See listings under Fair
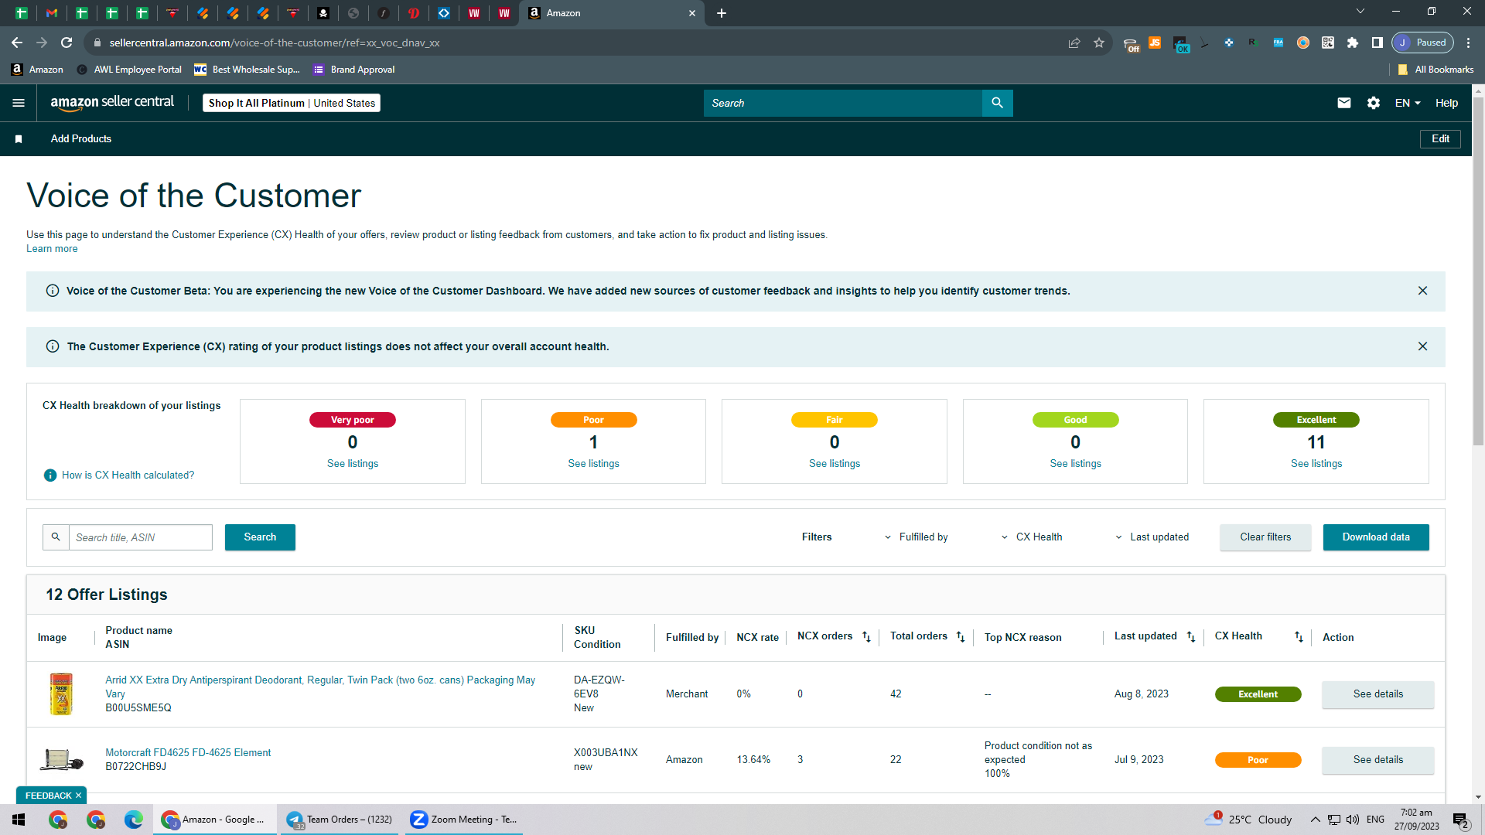Viewport: 1485px width, 835px height. tap(835, 464)
